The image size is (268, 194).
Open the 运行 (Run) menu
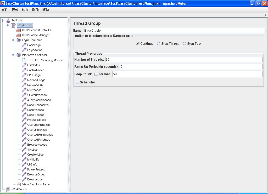[25, 10]
